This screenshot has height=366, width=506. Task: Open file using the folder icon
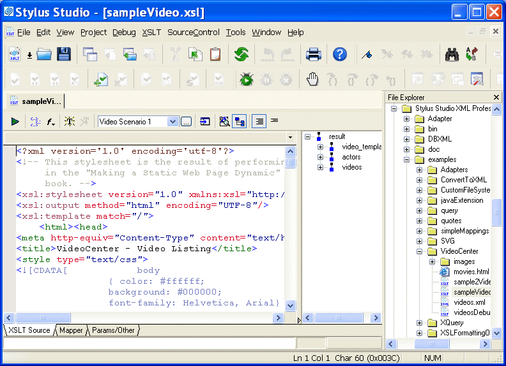43,54
